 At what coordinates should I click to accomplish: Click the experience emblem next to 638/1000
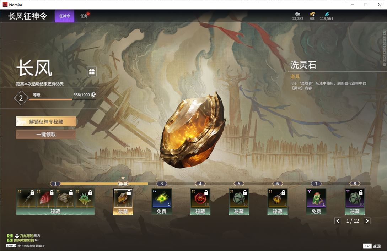point(93,94)
